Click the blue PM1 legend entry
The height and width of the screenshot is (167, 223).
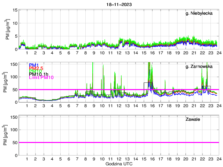pyautogui.click(x=34, y=65)
